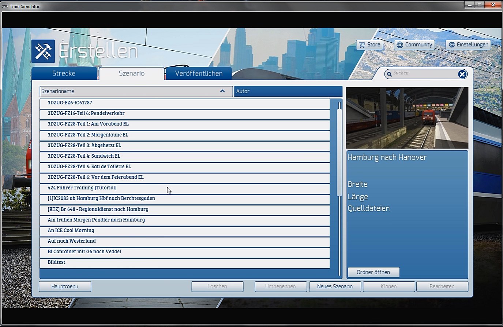
Task: Close the Train Simulator window
Action: point(493,5)
